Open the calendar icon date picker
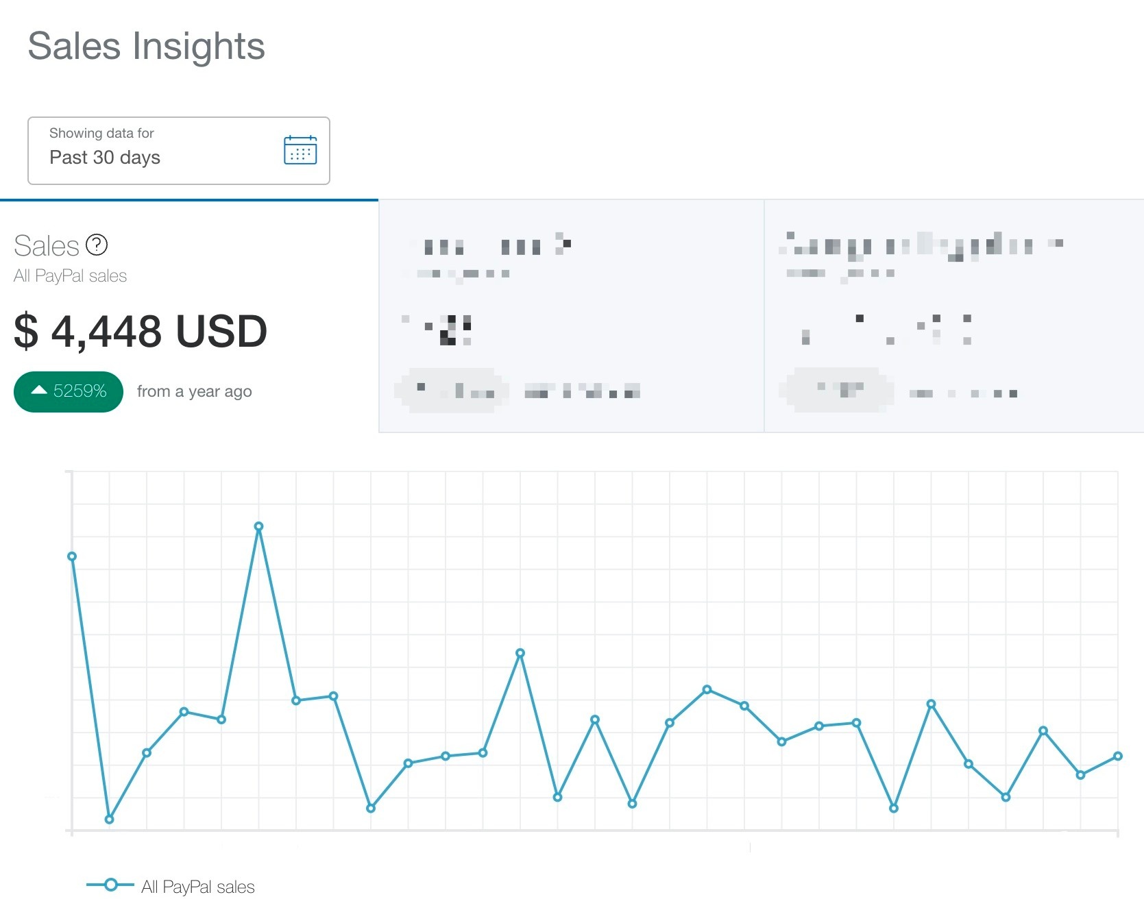This screenshot has height=910, width=1144. [x=300, y=150]
